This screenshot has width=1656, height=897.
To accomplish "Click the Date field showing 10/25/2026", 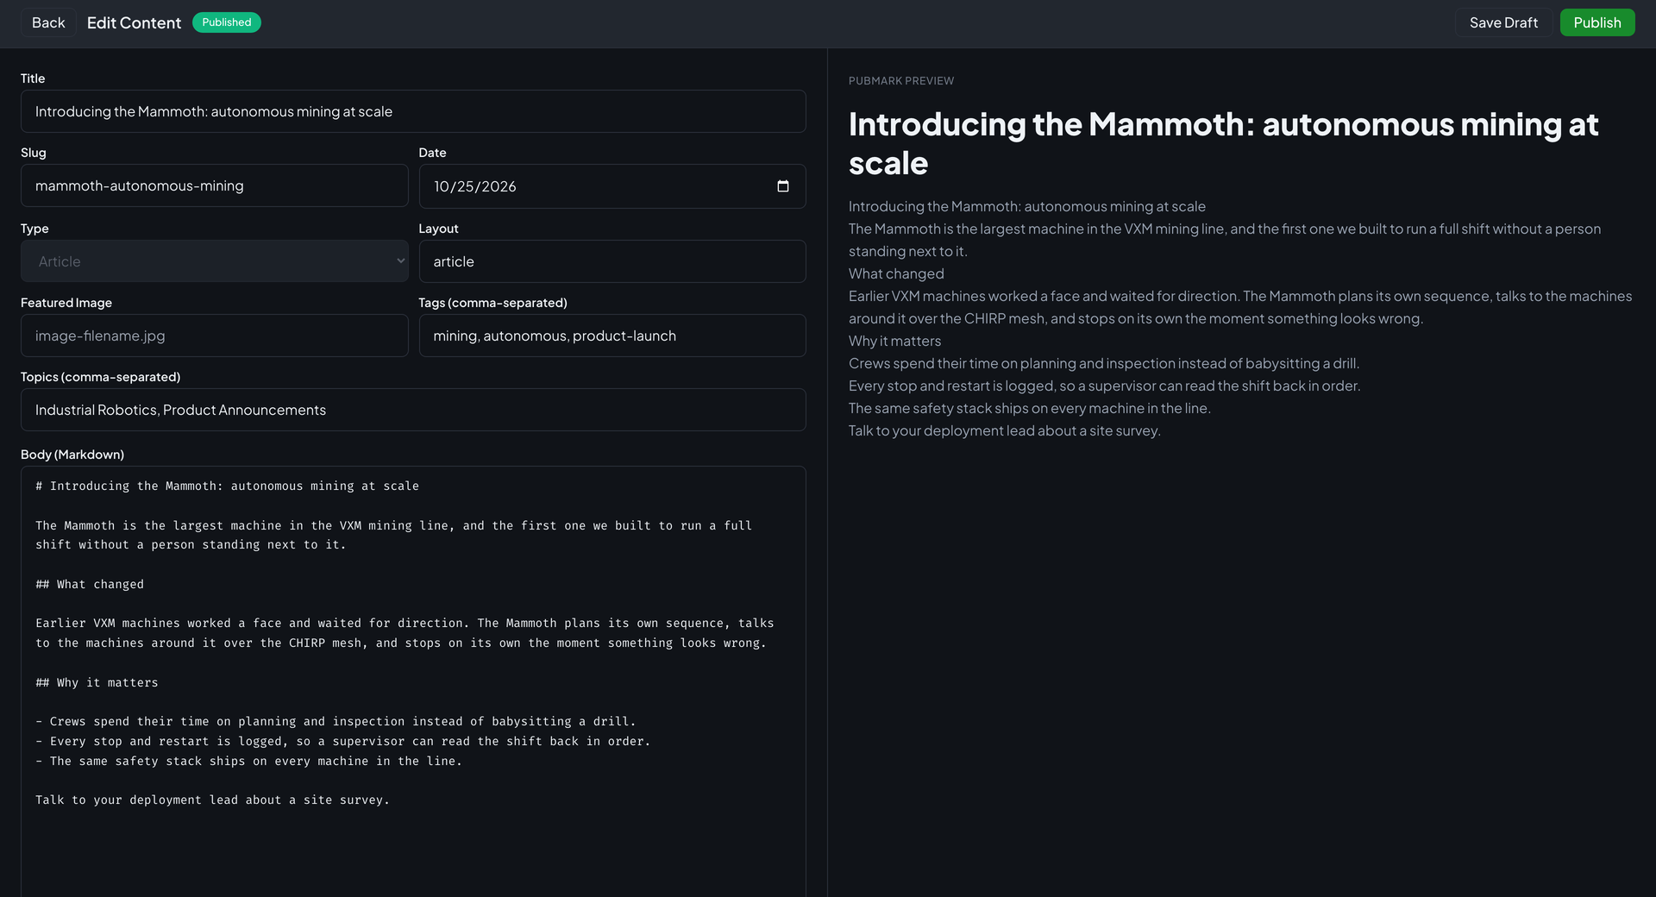I will 612,186.
